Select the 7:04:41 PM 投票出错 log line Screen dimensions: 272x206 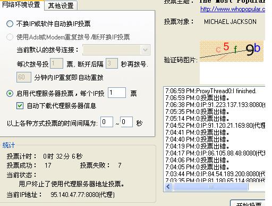[x=198, y=133]
